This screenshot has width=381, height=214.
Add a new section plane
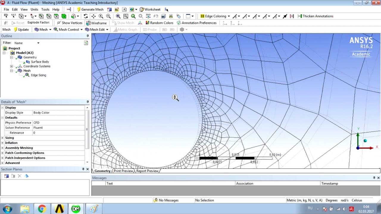tap(6, 176)
